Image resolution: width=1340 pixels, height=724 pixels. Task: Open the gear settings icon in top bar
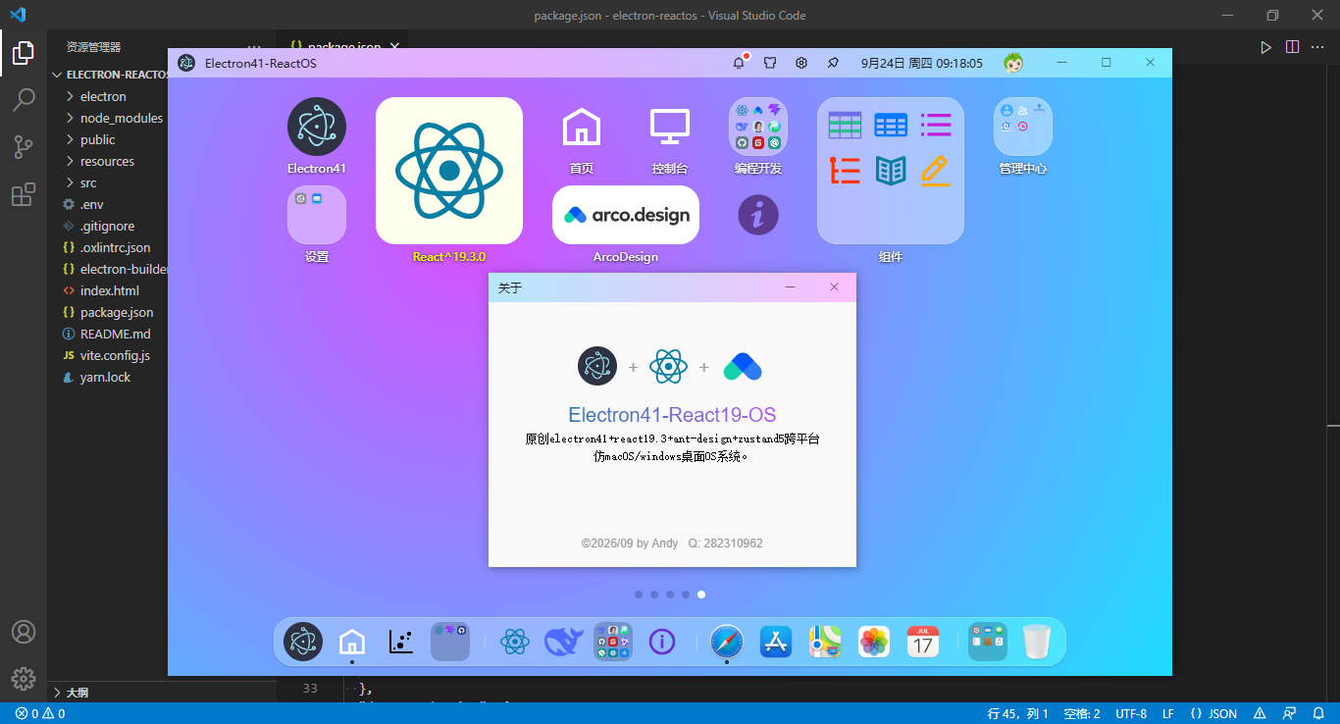click(x=801, y=63)
